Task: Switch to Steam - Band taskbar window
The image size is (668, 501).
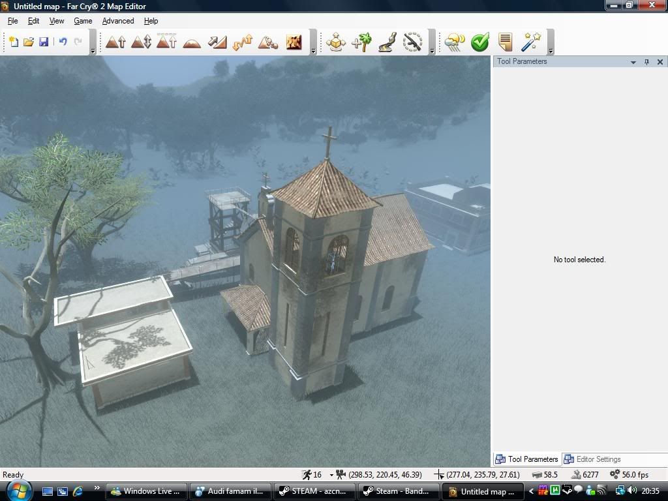Action: click(x=398, y=491)
